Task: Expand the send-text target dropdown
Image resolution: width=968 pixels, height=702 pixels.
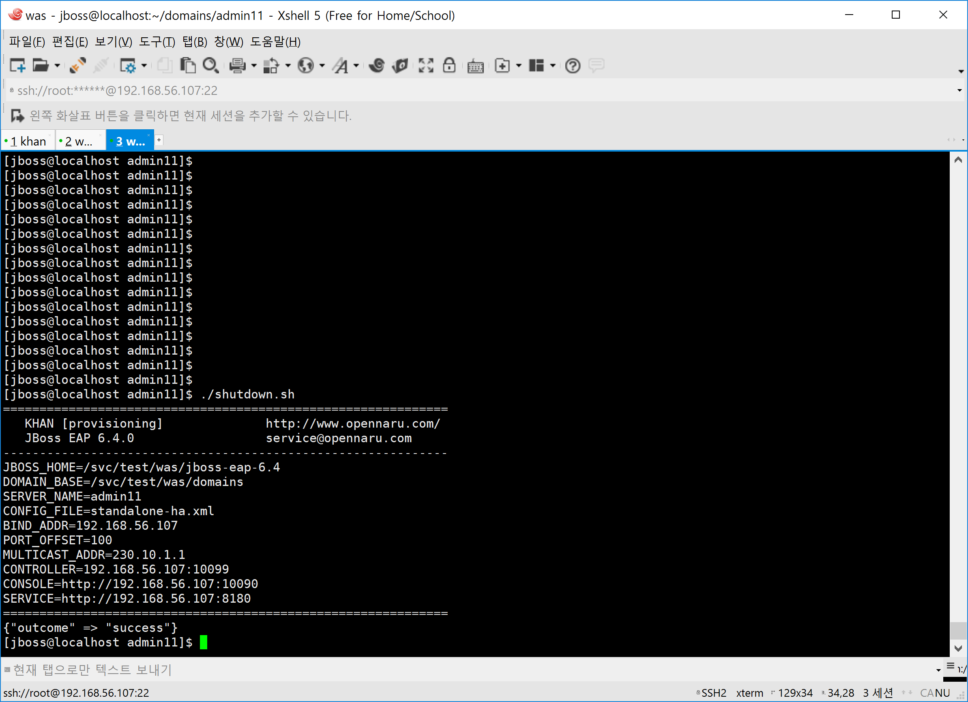Action: pyautogui.click(x=938, y=670)
